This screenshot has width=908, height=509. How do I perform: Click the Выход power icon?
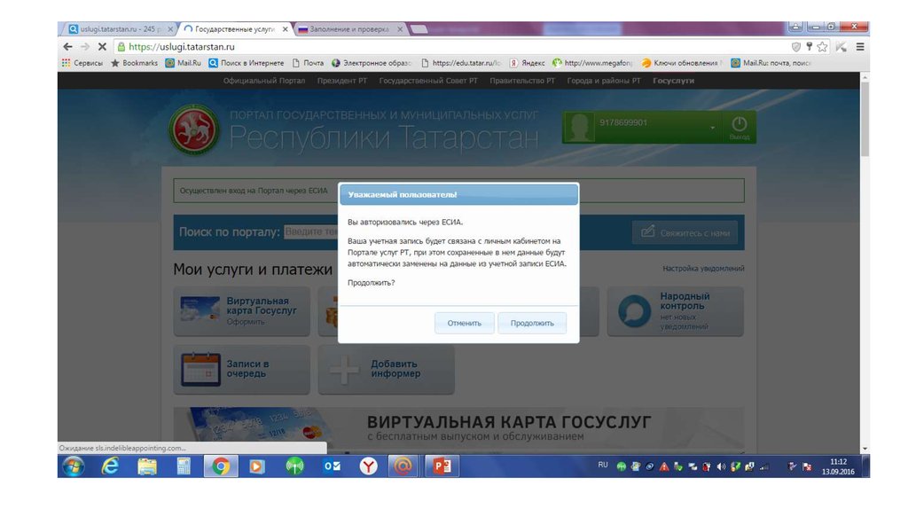[x=739, y=125]
